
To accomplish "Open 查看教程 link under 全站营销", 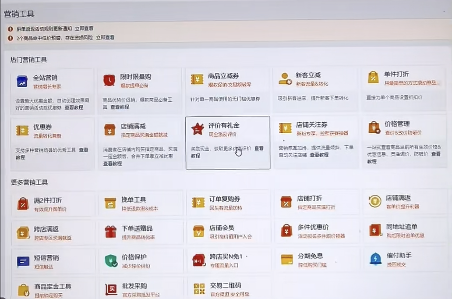I will (x=74, y=107).
